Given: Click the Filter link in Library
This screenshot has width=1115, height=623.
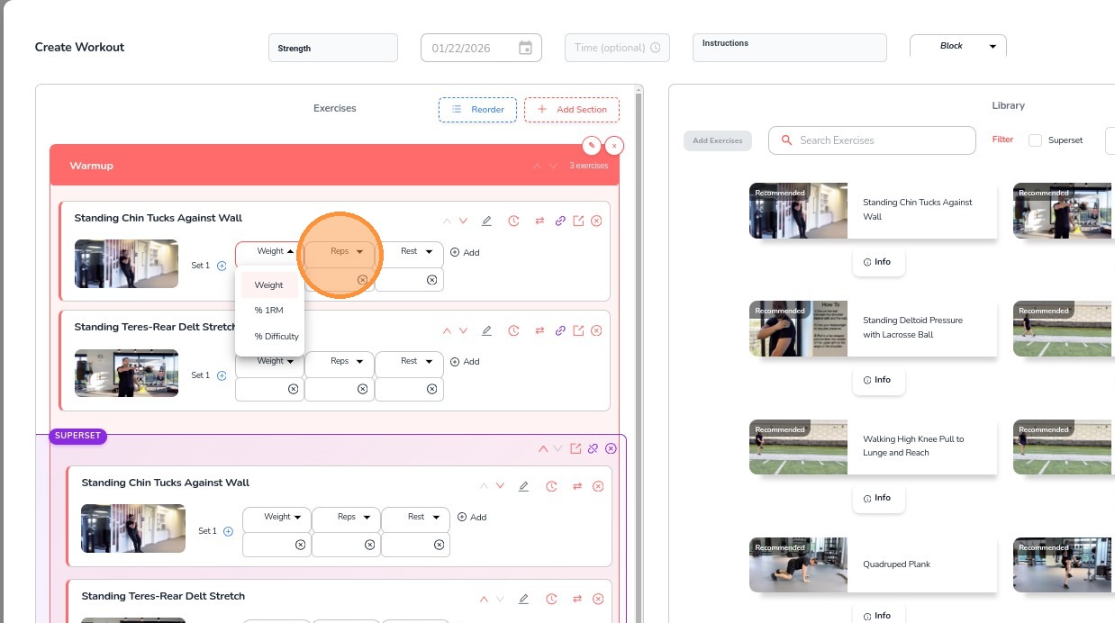Looking at the screenshot, I should point(1002,140).
